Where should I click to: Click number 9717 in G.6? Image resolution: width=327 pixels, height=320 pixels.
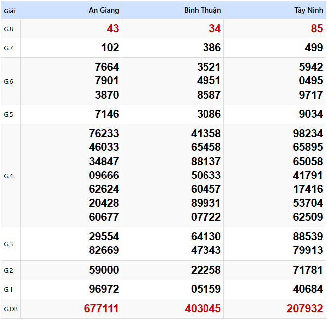pos(311,95)
